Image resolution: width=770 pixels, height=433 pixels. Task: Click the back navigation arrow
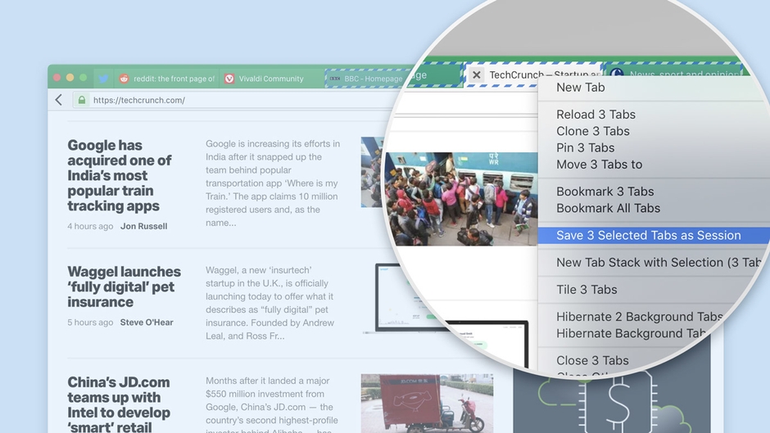pyautogui.click(x=59, y=100)
